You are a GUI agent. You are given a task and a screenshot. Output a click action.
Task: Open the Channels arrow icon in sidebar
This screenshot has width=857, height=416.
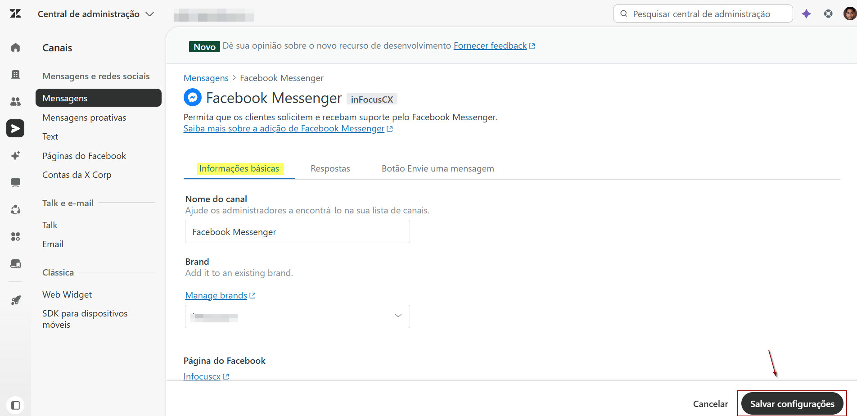(15, 128)
